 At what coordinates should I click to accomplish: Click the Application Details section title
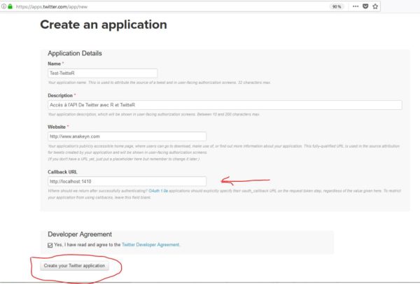[75, 53]
